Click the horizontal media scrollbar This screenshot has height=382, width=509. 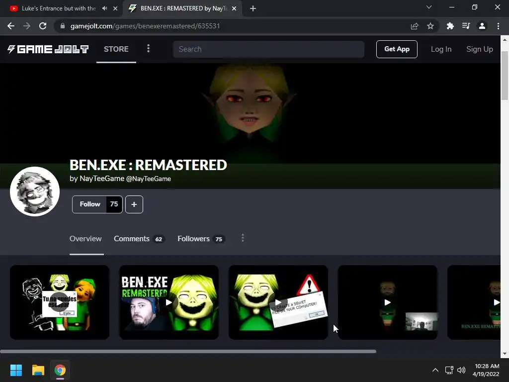[x=188, y=352]
